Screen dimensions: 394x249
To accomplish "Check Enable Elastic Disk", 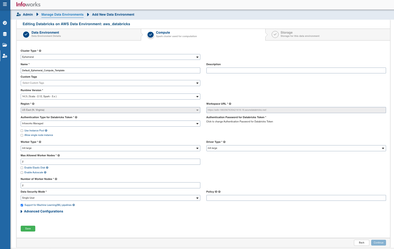I will click(22, 168).
